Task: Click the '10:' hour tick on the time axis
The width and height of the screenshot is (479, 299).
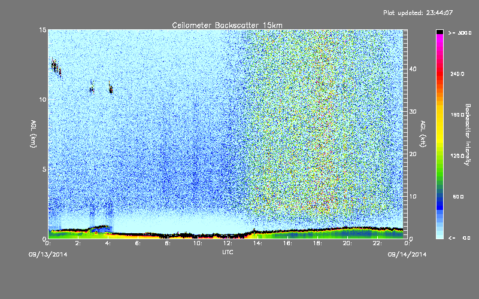Action: pyautogui.click(x=198, y=243)
